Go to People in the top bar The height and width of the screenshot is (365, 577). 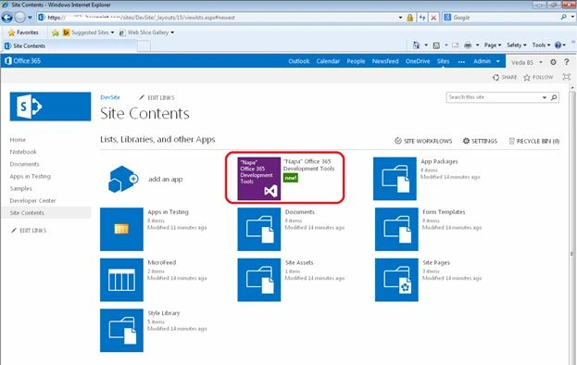tap(356, 61)
